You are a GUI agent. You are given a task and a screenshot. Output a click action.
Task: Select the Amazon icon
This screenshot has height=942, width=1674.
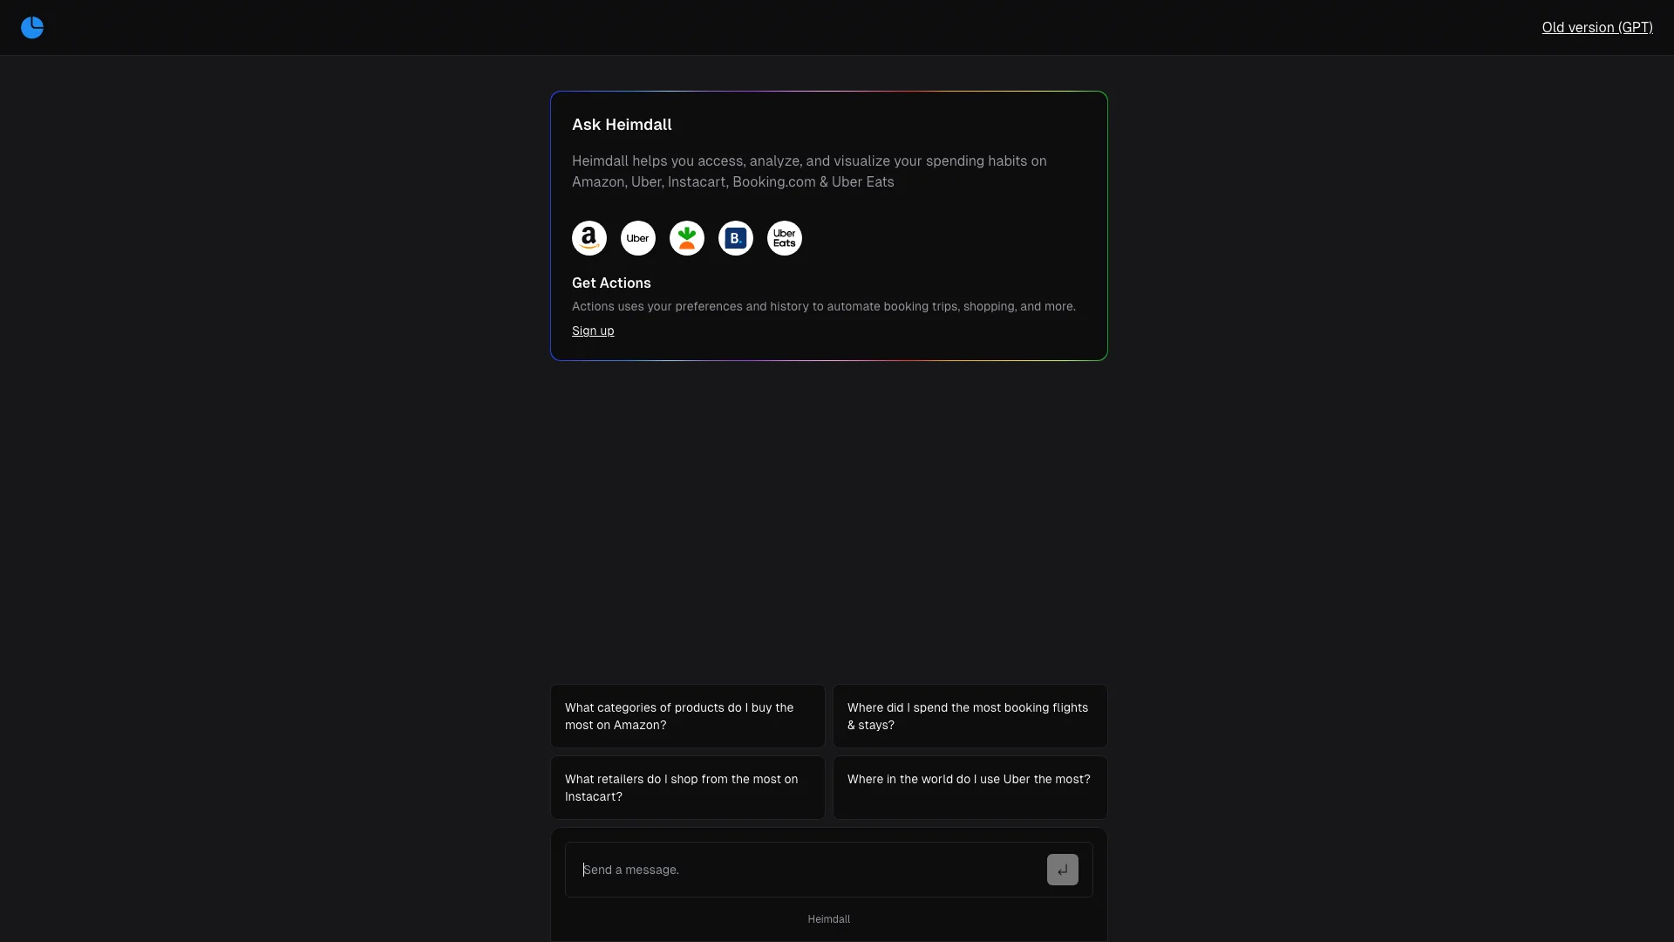pyautogui.click(x=589, y=238)
